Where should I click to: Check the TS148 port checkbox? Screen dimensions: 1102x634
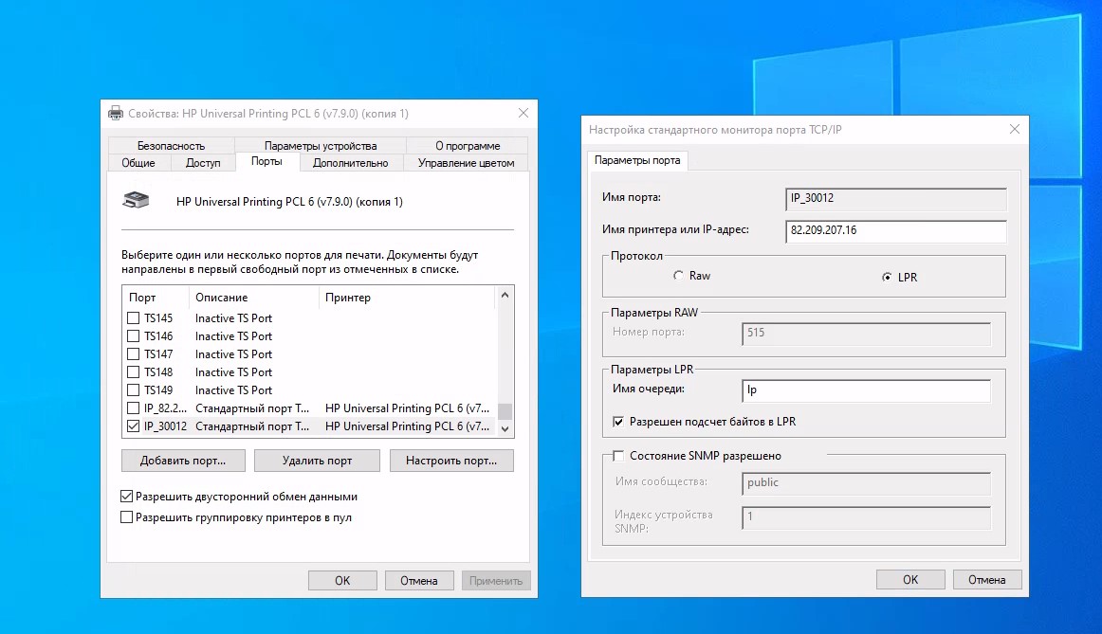[x=133, y=372]
